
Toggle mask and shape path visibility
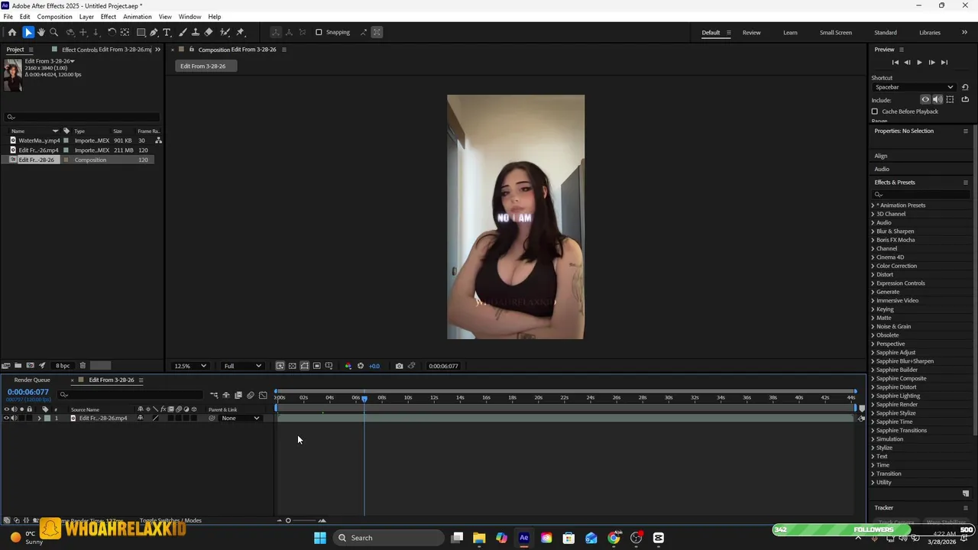coord(304,366)
